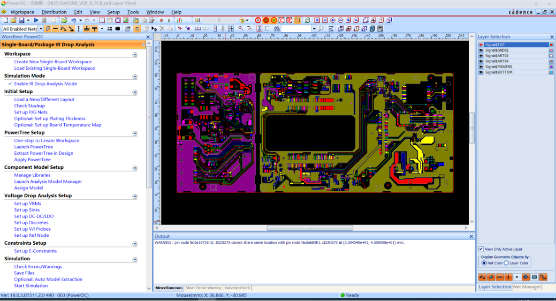Uncheck View Only Active Layer
Image resolution: width=556 pixels, height=301 pixels.
click(481, 249)
